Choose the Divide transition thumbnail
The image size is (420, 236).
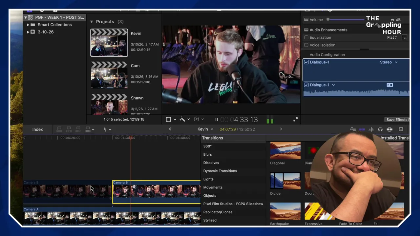coord(285,181)
